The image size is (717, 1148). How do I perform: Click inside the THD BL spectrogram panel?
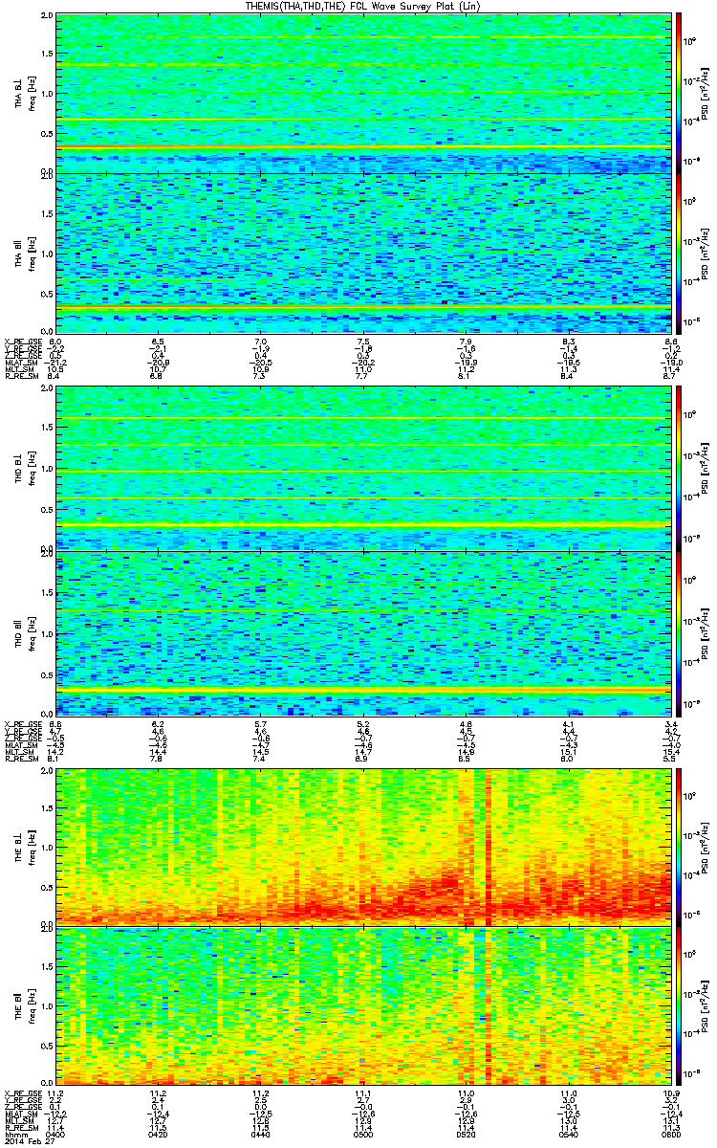pyautogui.click(x=361, y=469)
